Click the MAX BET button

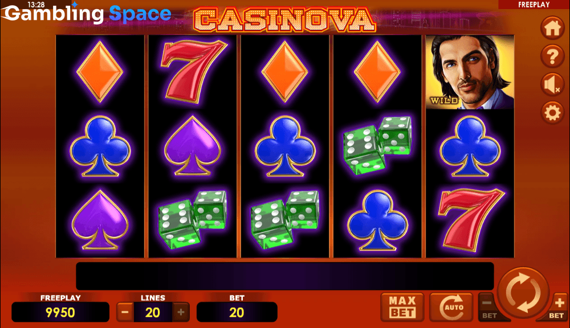[x=402, y=307]
